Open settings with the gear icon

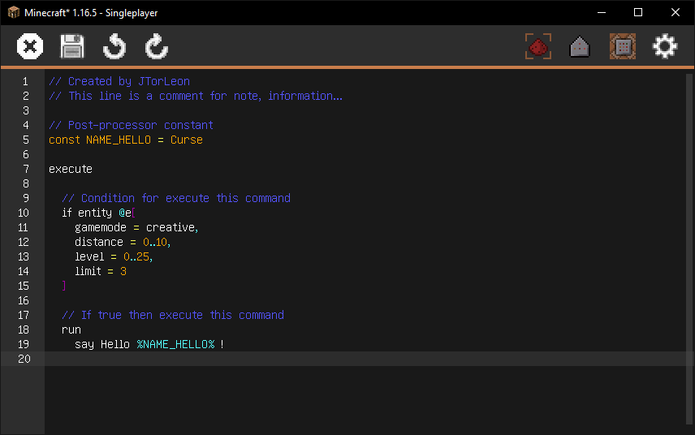pyautogui.click(x=665, y=46)
